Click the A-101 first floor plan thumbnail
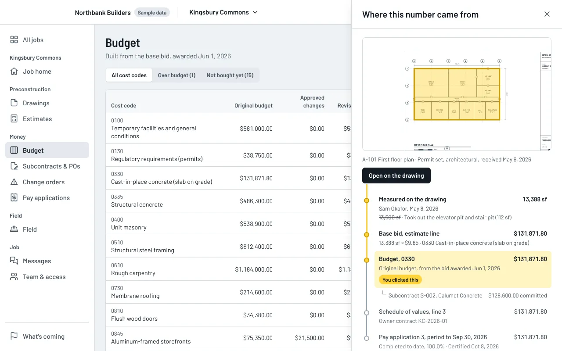 [457, 94]
